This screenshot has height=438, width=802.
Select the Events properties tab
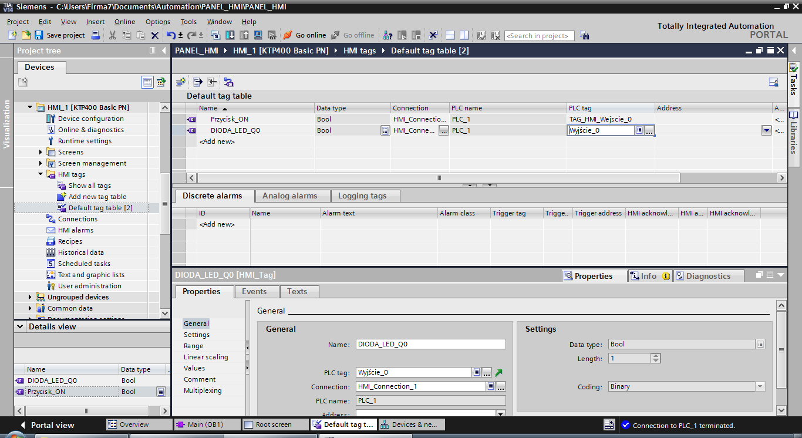pyautogui.click(x=254, y=291)
